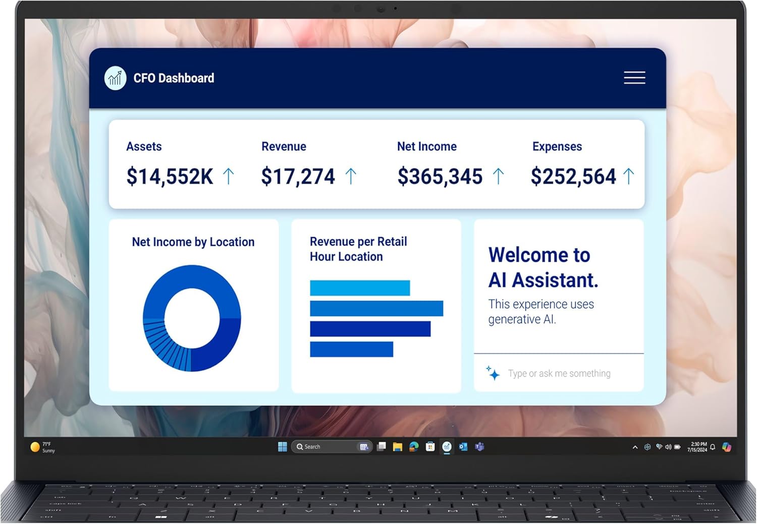Screen dimensions: 757x524
Task: Open Task View from the taskbar
Action: (382, 447)
